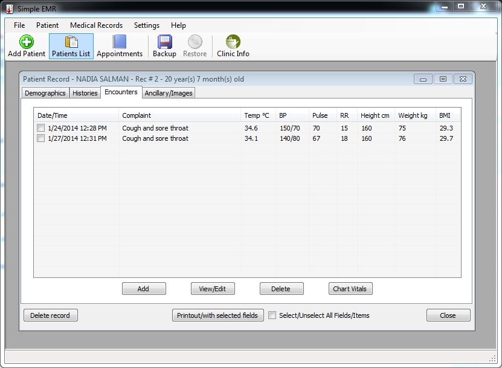502x368 pixels.
Task: Click the pulse value 67
Action: (317, 138)
